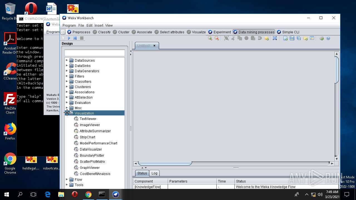Click the Cut (scissors) toolbar icon
This screenshot has width=356, height=200.
point(233,38)
